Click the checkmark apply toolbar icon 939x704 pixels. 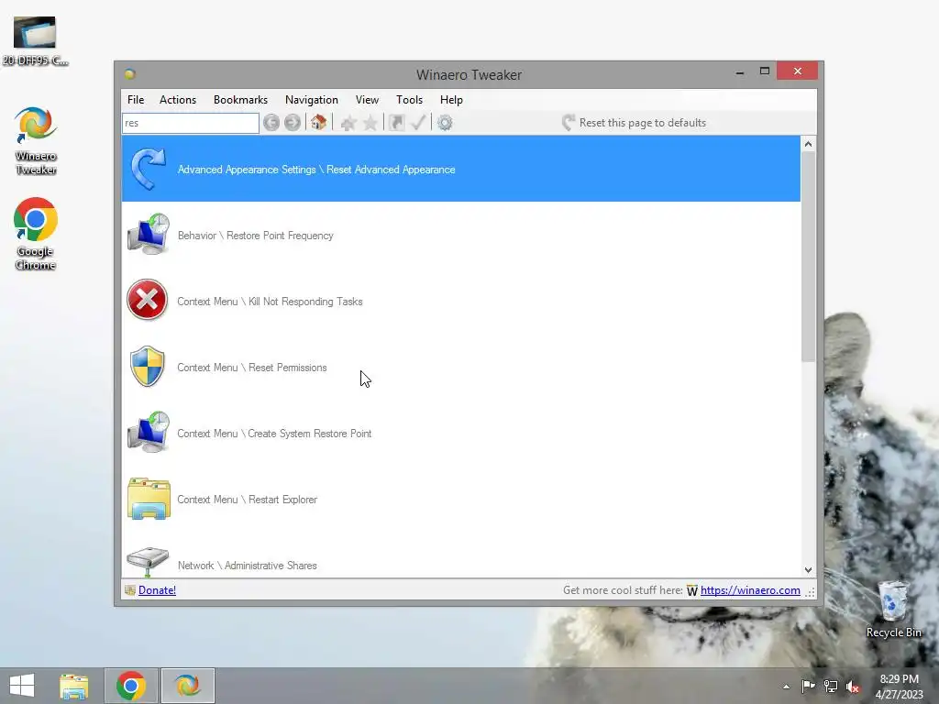418,123
